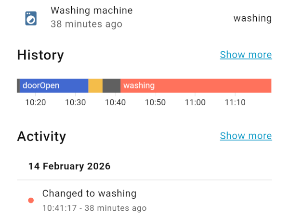The width and height of the screenshot is (289, 216).
Task: Select the red washing timeline segment
Action: click(196, 85)
